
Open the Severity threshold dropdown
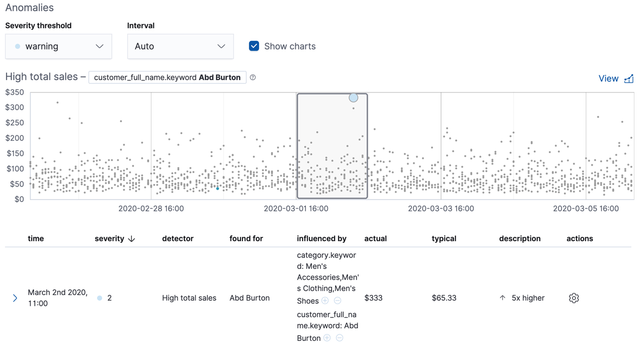pos(58,46)
